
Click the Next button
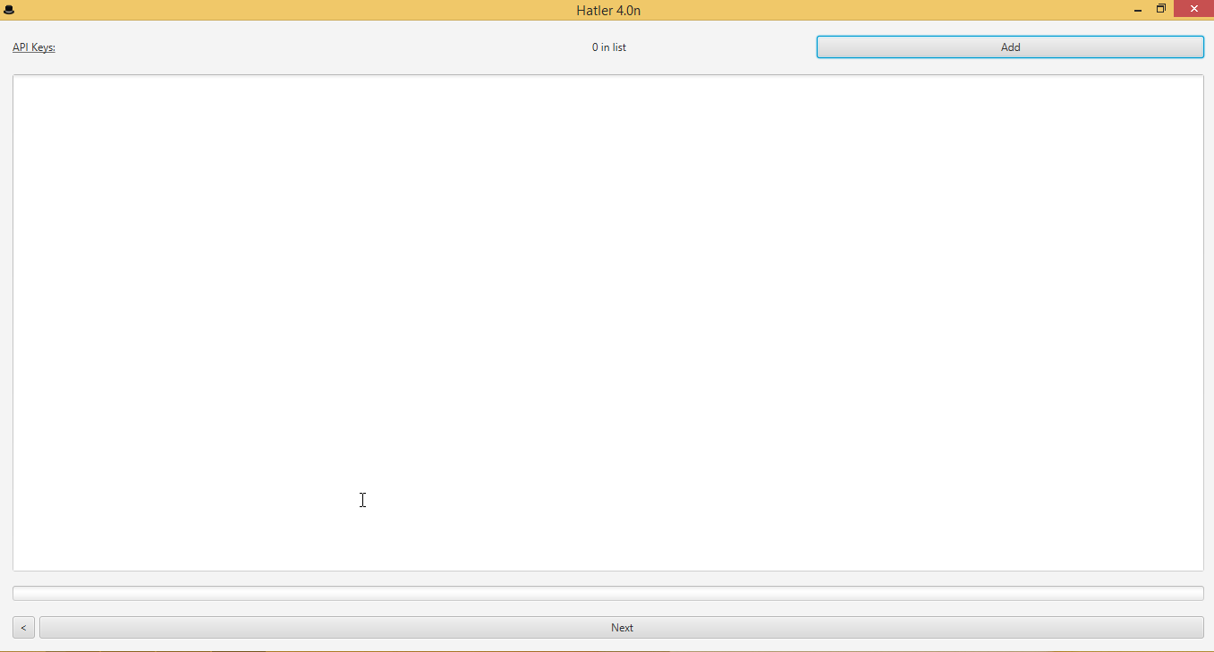[622, 628]
